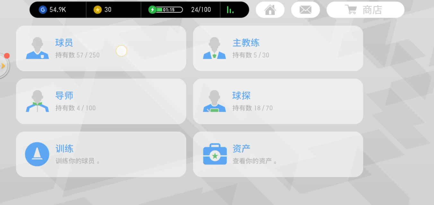Open the 球员 players card
The width and height of the screenshot is (434, 205).
pos(101,48)
